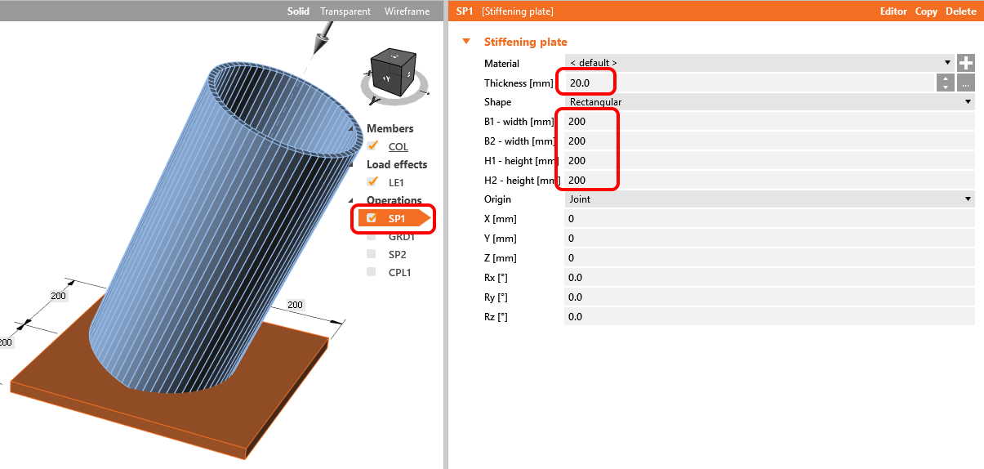Click the X [mm] offset field

coord(769,219)
